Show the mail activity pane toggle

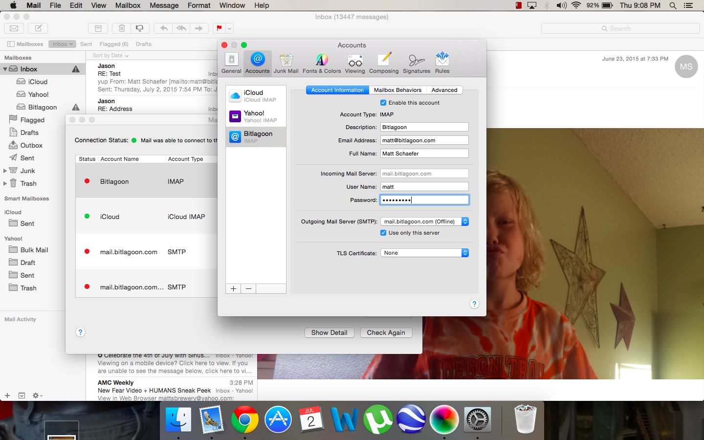22,396
